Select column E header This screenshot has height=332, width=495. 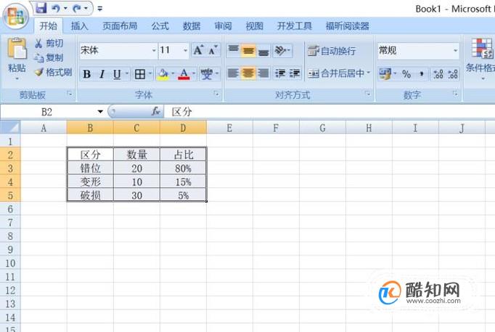[x=229, y=128]
